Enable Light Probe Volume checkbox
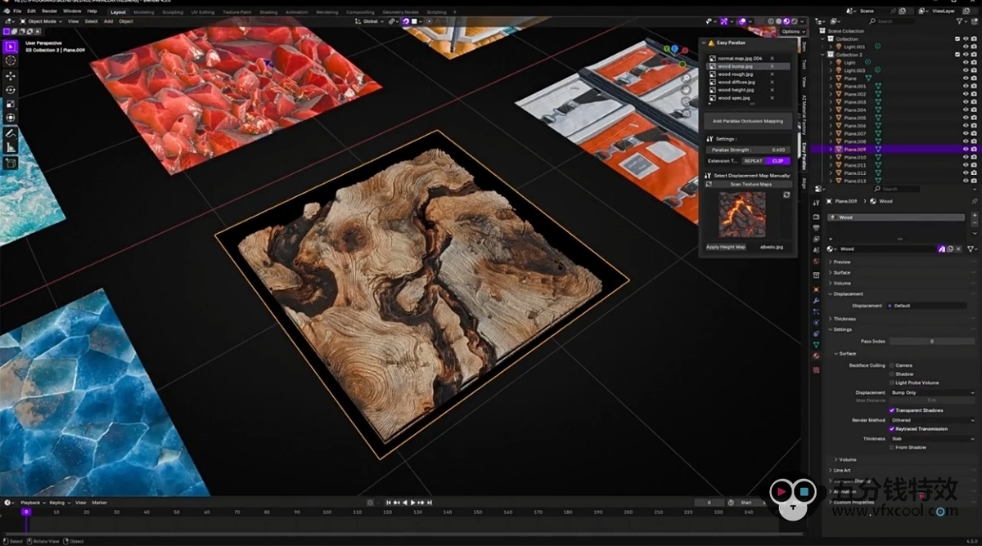The height and width of the screenshot is (546, 982). click(892, 383)
